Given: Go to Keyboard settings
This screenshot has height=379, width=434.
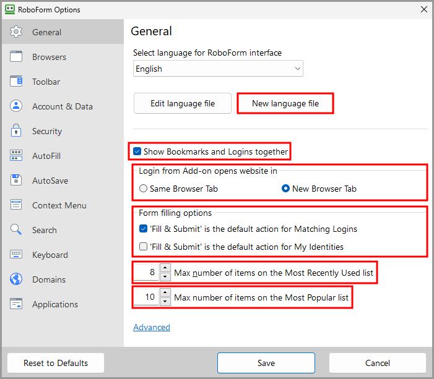Looking at the screenshot, I should point(63,255).
